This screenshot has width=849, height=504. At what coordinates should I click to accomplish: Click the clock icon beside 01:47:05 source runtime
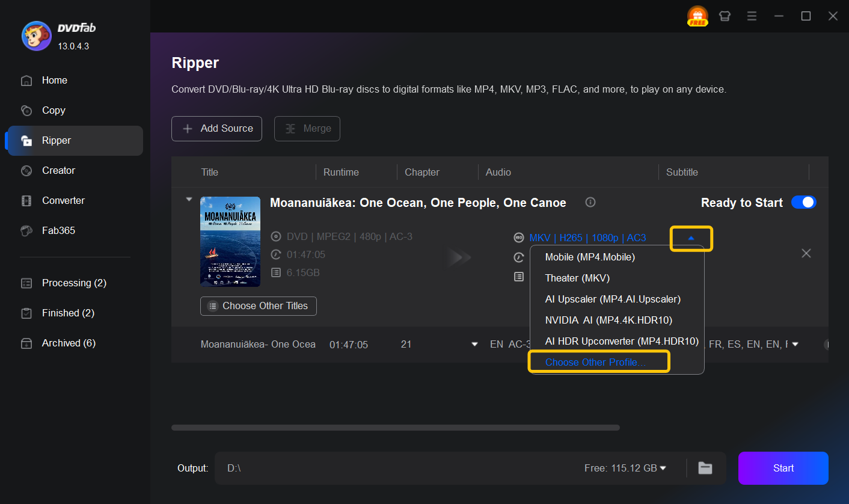[x=276, y=254]
